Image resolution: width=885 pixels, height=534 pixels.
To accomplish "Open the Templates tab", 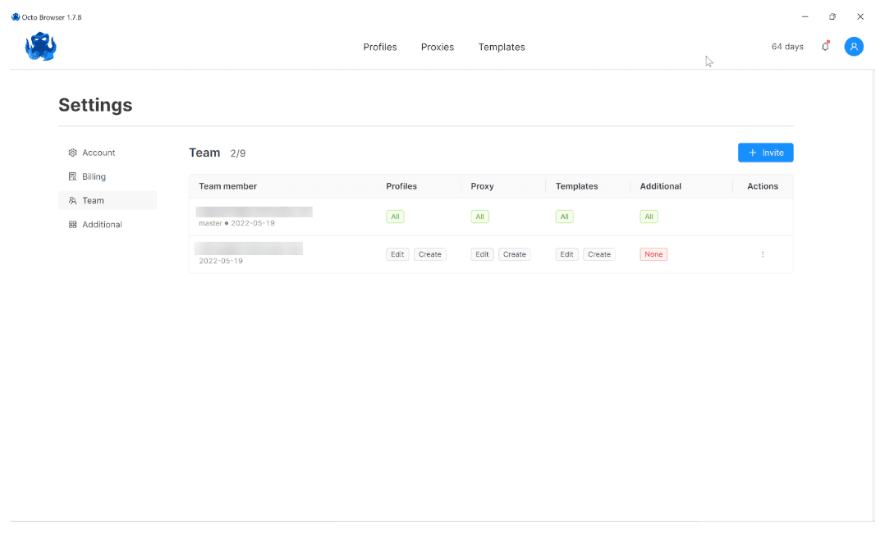I will pyautogui.click(x=502, y=47).
